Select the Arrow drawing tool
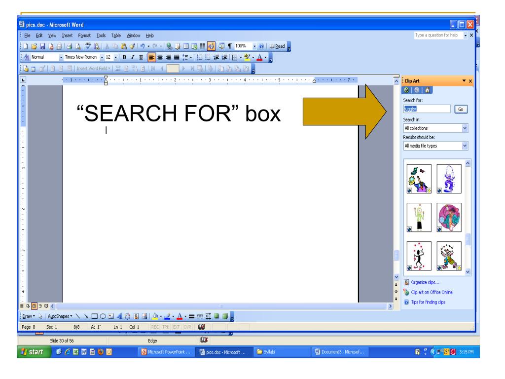Viewport: 505px width, 379px height. pos(86,316)
